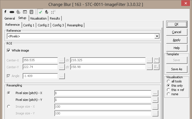This screenshot has height=119, width=192.
Task: Switch to the Visualisation tab
Action: [38, 18]
